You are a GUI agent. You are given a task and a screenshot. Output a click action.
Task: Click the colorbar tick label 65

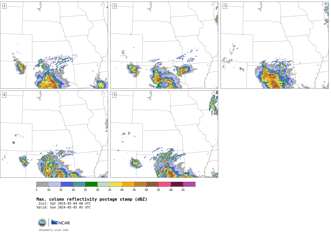click(x=183, y=190)
